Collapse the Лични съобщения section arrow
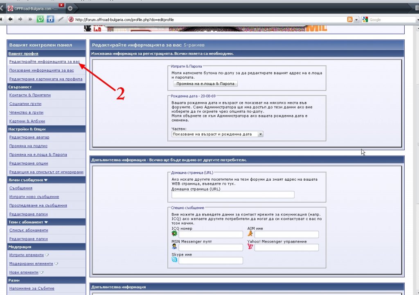This screenshot has height=295, width=419. point(46,180)
